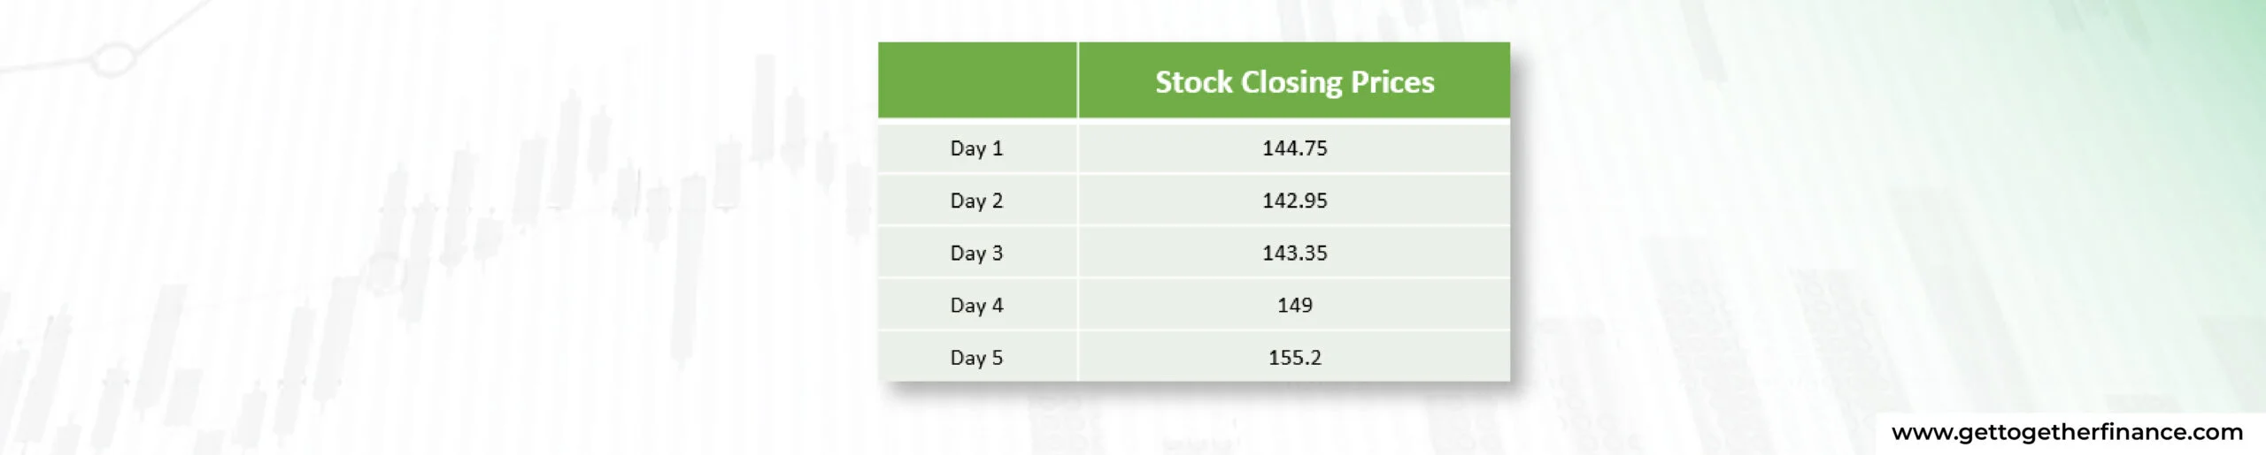Viewport: 2266px width, 455px height.
Task: Click the 142.95 price cell
Action: (x=1294, y=201)
